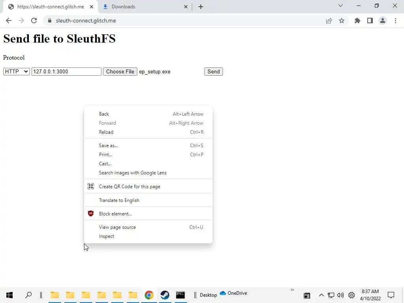Click the Send file to SleuthFS heading
404x303 pixels.
pos(59,39)
